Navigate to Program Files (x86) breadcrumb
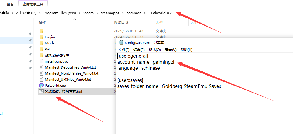Screen dimensions: 293x134 click(x=60, y=13)
